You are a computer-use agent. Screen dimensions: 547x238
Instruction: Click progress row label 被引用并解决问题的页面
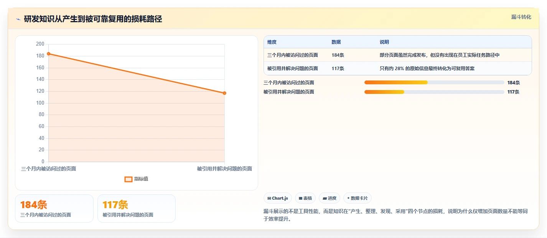[289, 92]
